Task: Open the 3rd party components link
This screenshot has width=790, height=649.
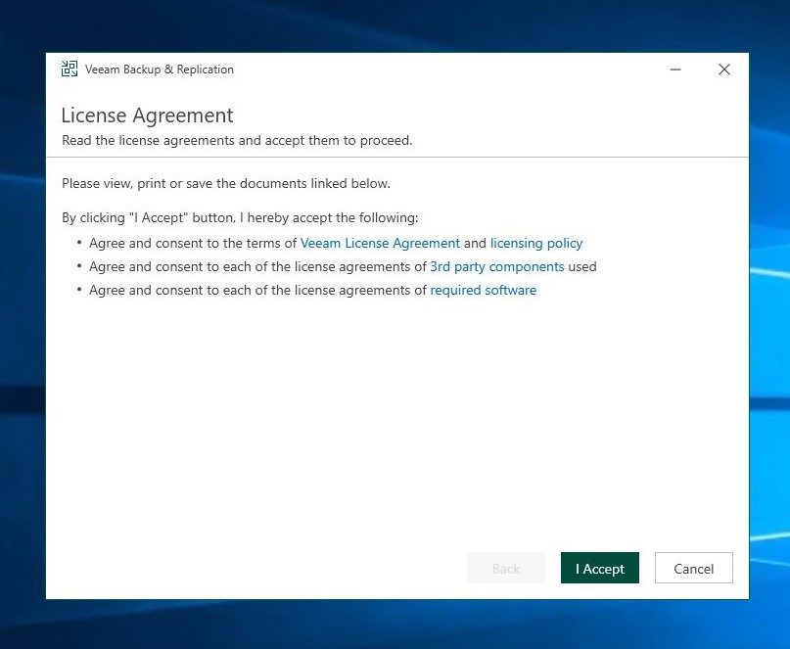Action: click(496, 266)
